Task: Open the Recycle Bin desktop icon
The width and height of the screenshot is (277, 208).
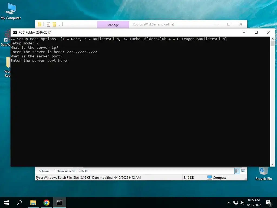Action: point(263,174)
